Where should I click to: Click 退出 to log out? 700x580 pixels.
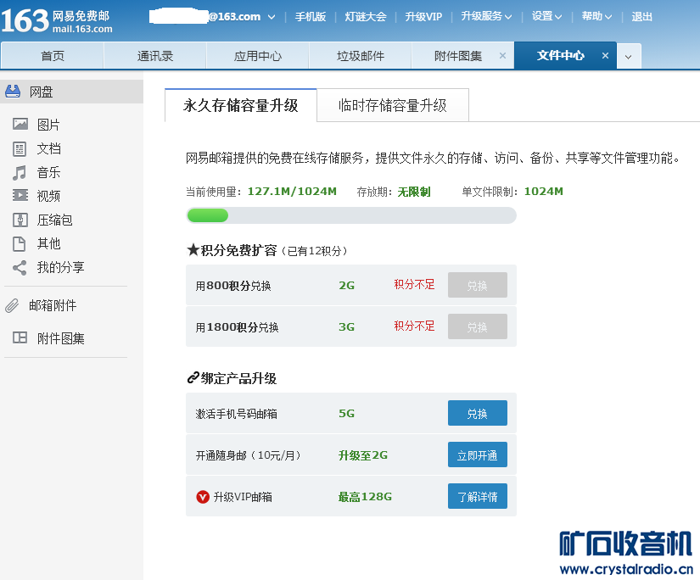coord(642,16)
